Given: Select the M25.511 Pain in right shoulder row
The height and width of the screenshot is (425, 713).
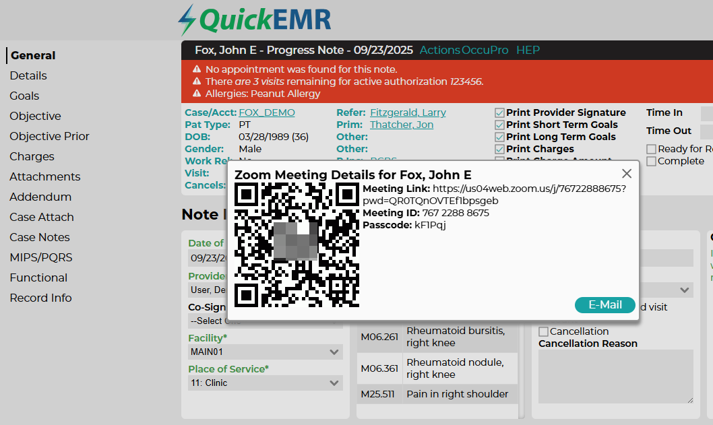Looking at the screenshot, I should point(437,394).
